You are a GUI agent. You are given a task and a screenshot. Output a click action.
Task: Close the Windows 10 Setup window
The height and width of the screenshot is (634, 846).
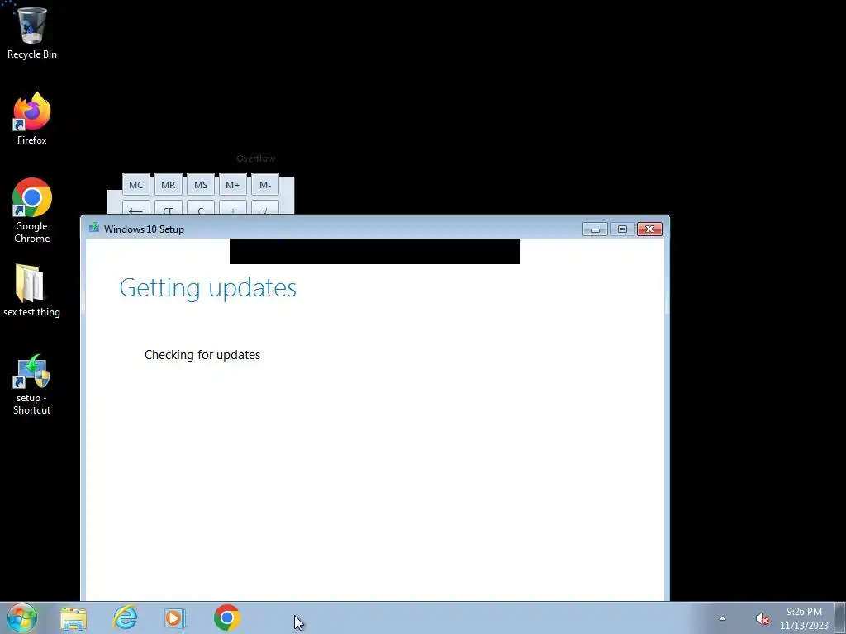point(649,229)
